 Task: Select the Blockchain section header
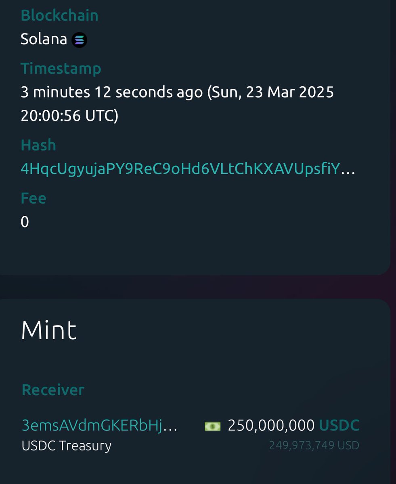click(59, 15)
